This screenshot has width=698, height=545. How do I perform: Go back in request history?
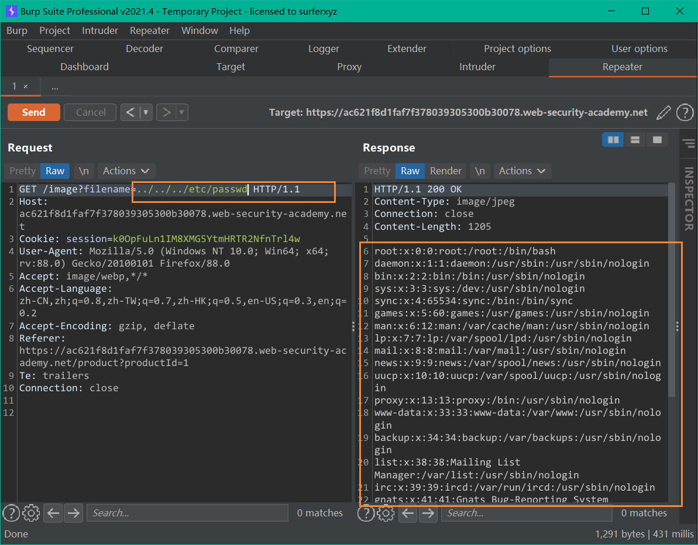click(x=130, y=112)
